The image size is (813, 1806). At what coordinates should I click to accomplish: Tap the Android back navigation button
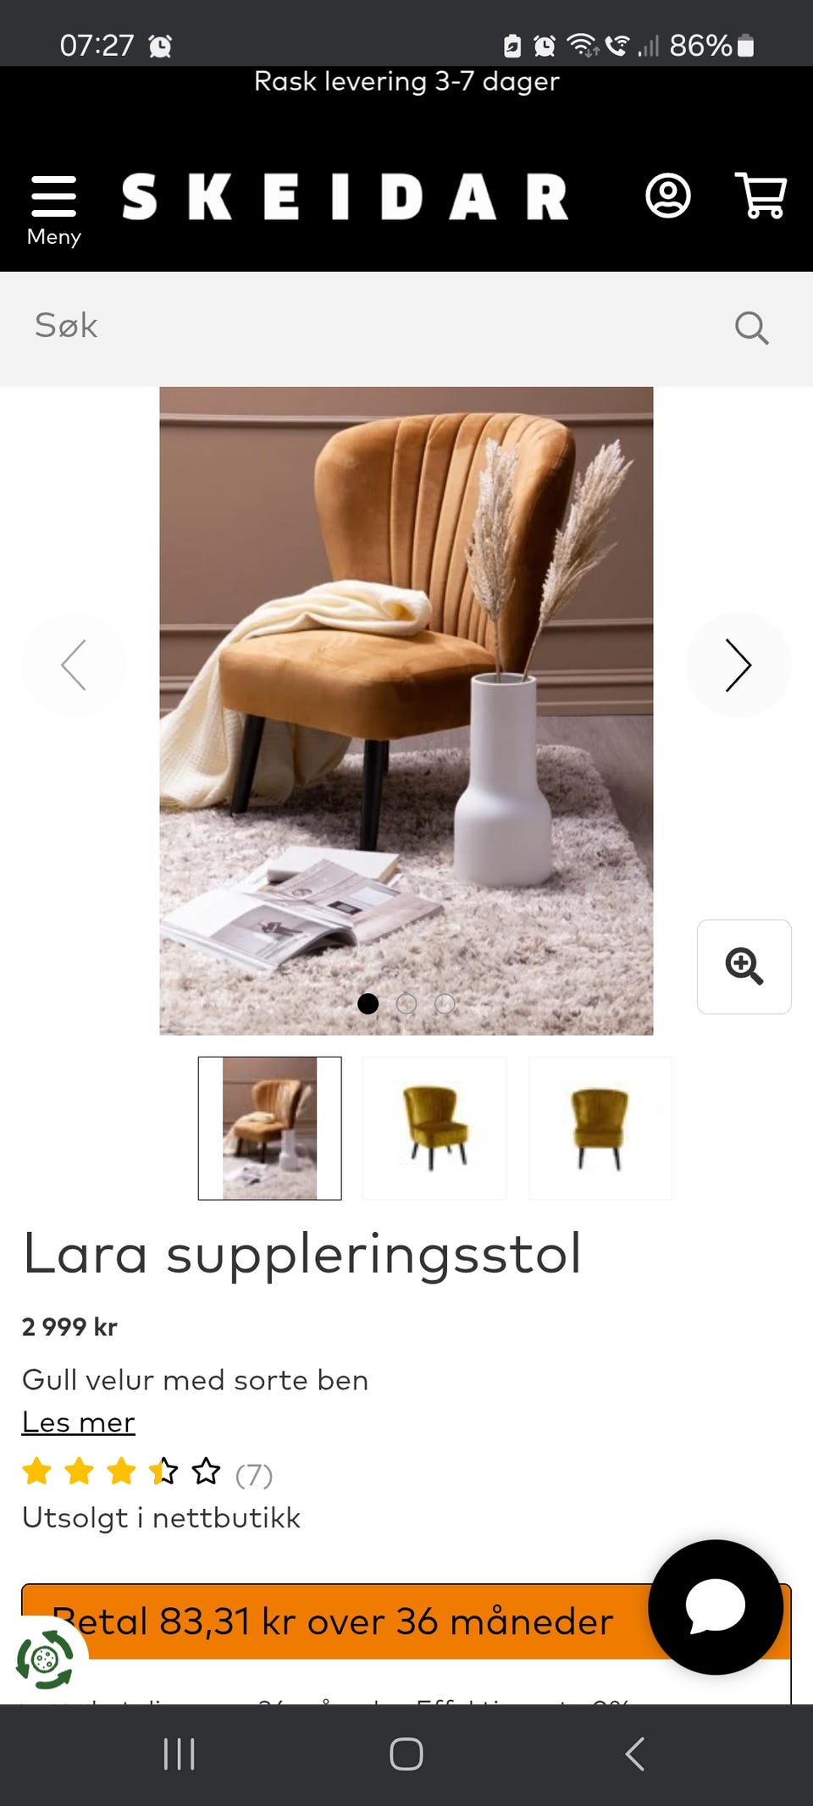[635, 1754]
